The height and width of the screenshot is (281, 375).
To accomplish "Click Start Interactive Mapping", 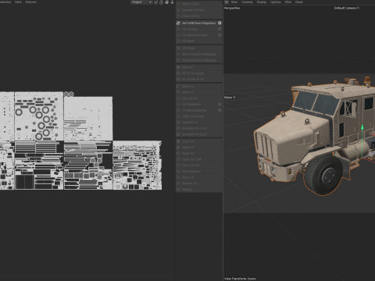I will pyautogui.click(x=199, y=54).
